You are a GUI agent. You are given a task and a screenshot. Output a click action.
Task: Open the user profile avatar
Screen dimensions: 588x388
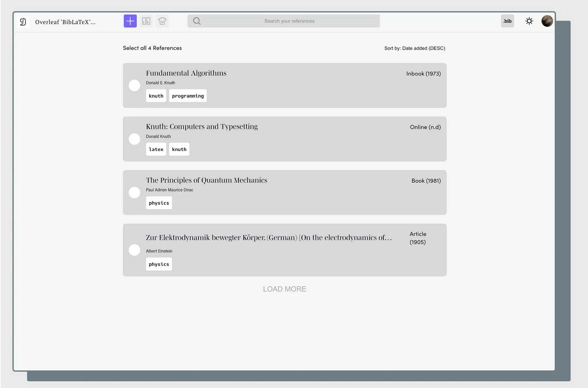click(547, 21)
